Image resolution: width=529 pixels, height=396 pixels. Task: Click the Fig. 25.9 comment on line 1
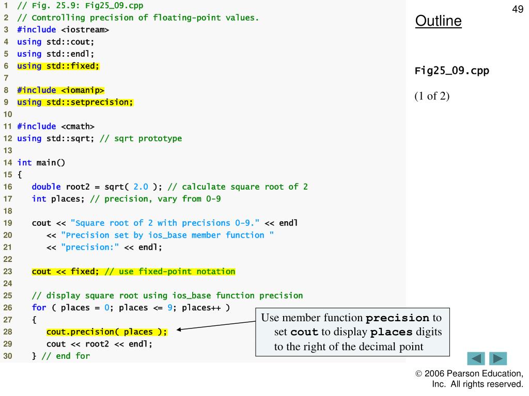tap(80, 6)
